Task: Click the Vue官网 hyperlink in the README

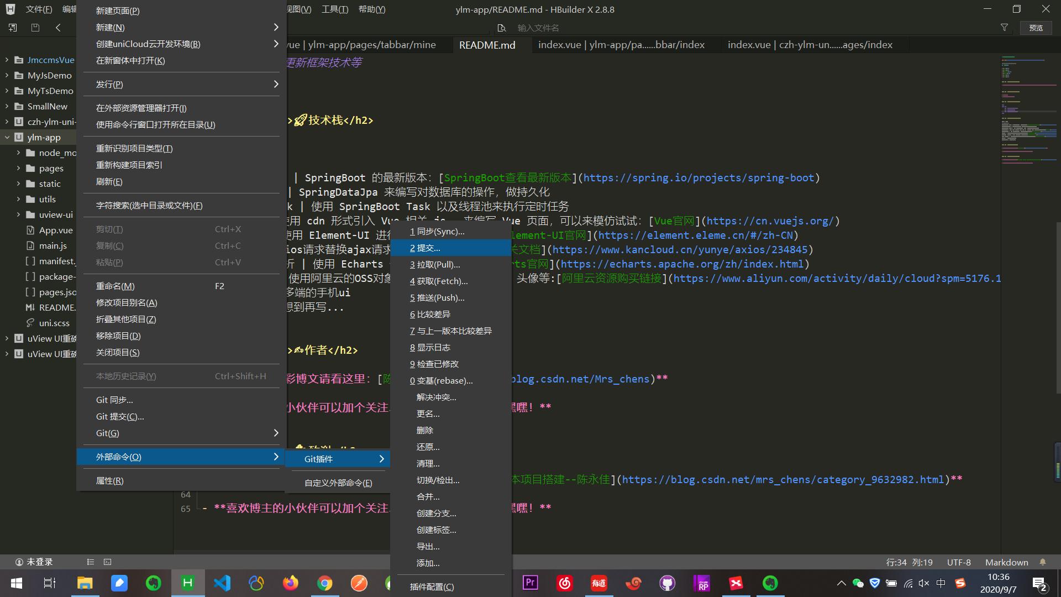Action: pyautogui.click(x=674, y=221)
